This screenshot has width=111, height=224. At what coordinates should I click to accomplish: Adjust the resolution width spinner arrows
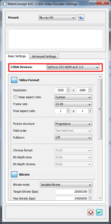[69, 90]
